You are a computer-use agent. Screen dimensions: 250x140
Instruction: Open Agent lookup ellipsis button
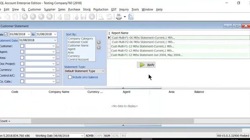coord(58,52)
